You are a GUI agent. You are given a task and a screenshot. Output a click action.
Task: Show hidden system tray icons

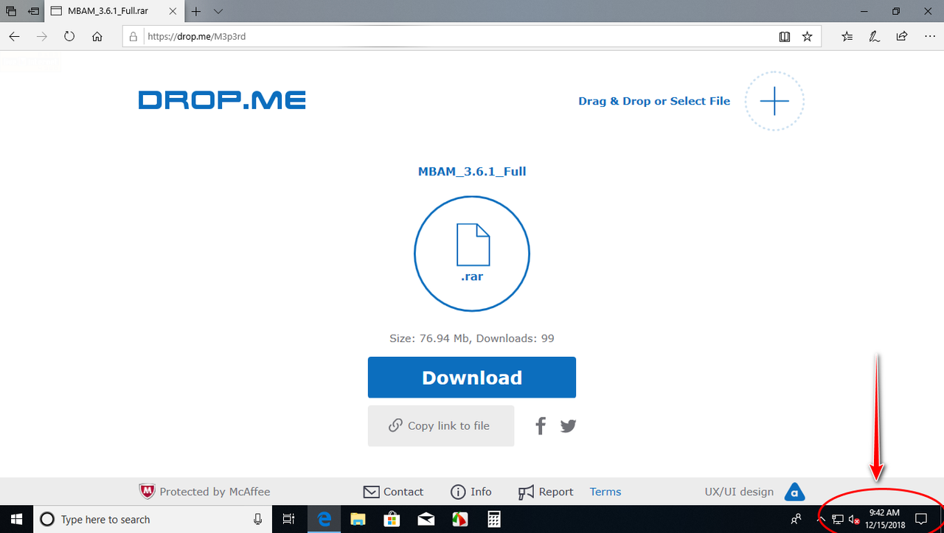coord(821,519)
